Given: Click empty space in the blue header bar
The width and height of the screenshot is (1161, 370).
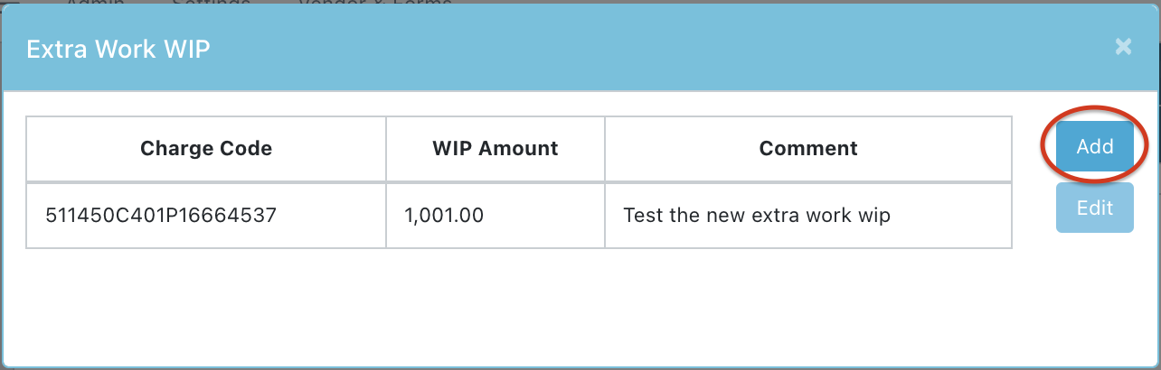Looking at the screenshot, I should [x=633, y=48].
